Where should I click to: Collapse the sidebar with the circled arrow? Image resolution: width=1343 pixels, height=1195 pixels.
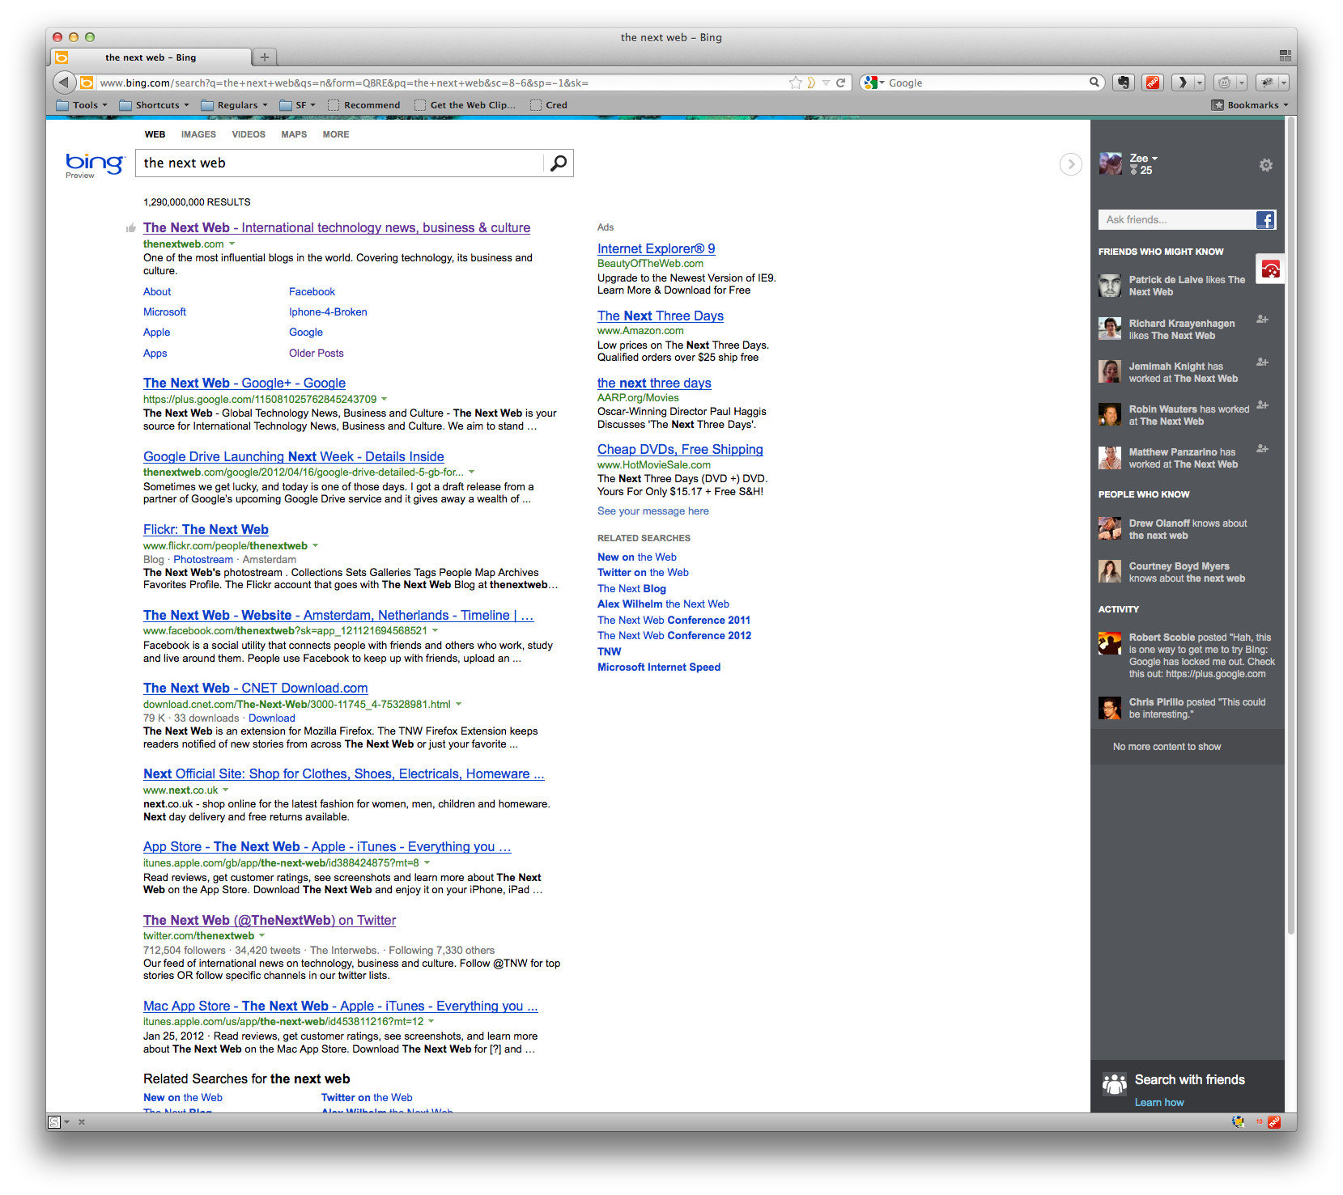click(x=1070, y=164)
